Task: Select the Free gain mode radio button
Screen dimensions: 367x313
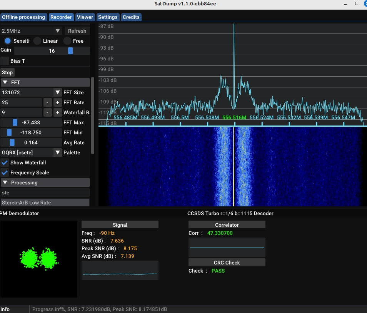Action: coord(67,41)
